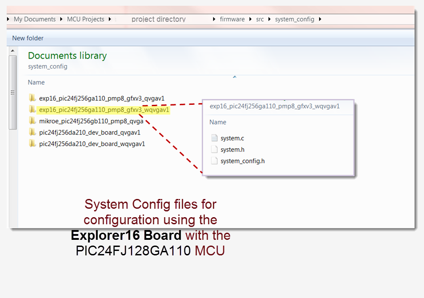Expand the chevron before firmware breadcrumb
The width and height of the screenshot is (424, 298).
coord(215,19)
